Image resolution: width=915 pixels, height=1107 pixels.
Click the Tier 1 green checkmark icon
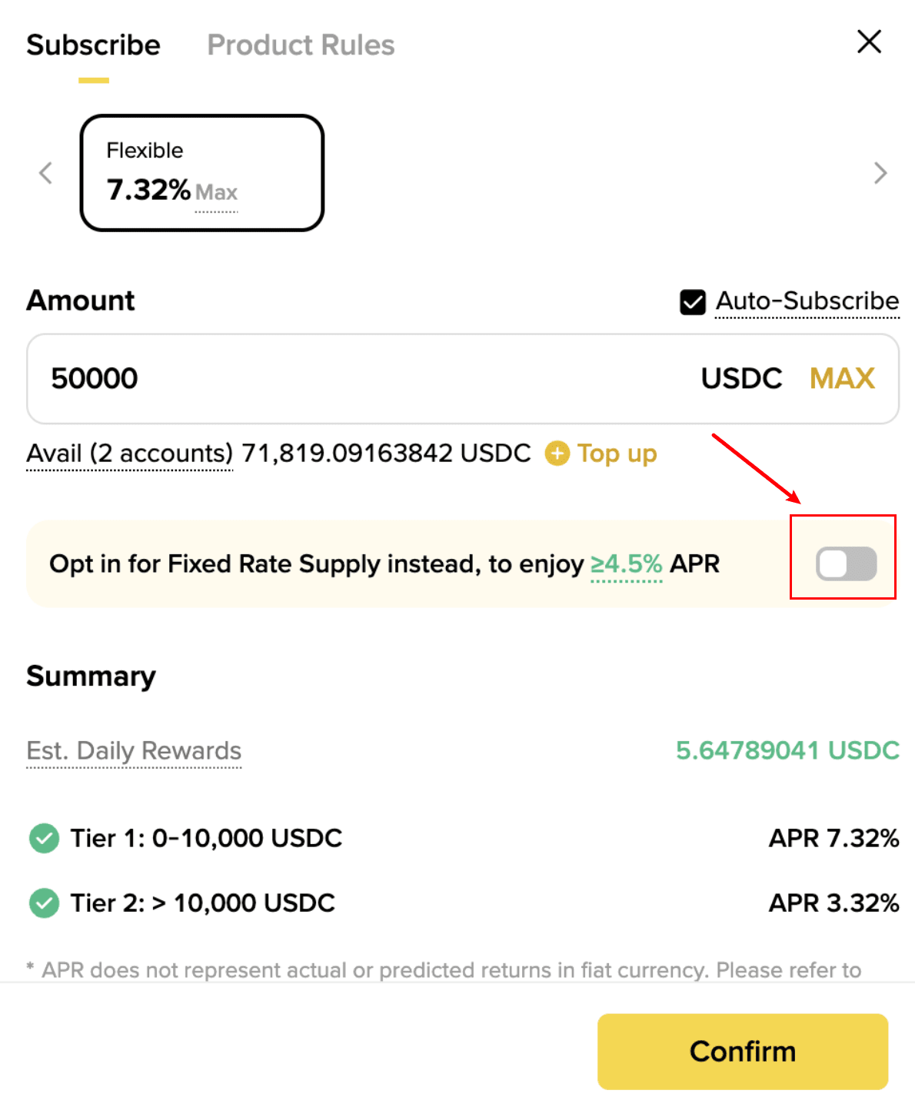click(x=44, y=838)
